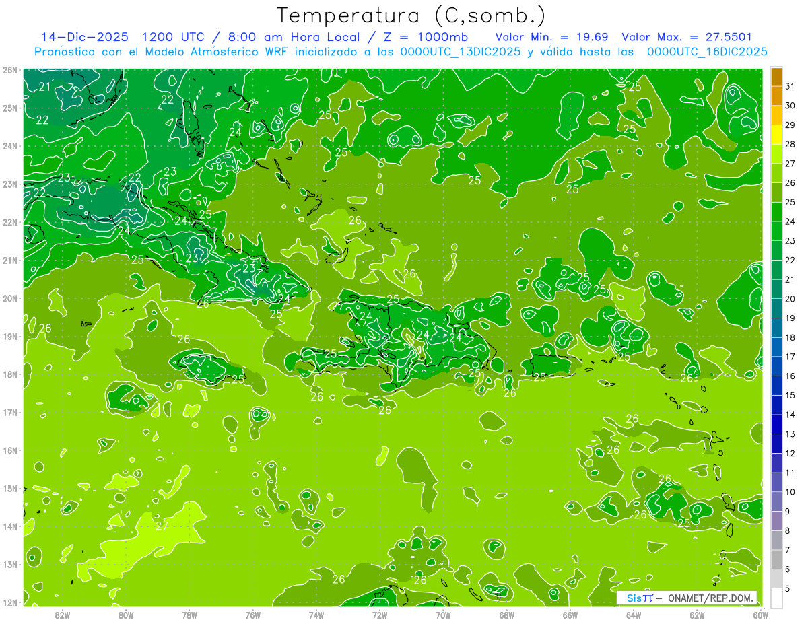Screen dimensions: 808x624
Task: Click the color bar value "5"
Action: (x=788, y=588)
